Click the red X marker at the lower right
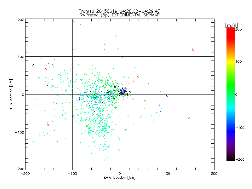The image size is (252, 189). 189,118
